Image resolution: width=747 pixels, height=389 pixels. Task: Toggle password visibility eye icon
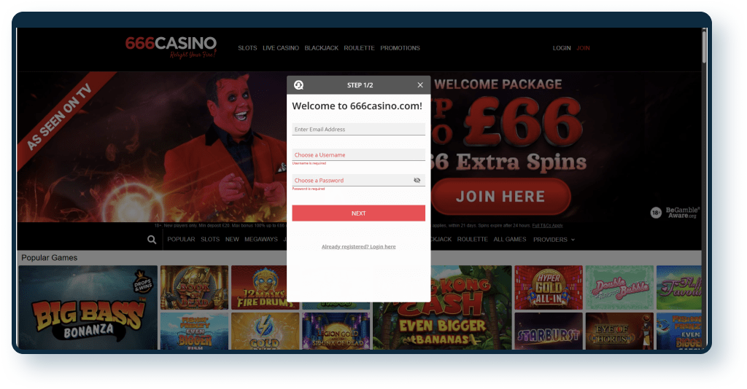point(417,180)
